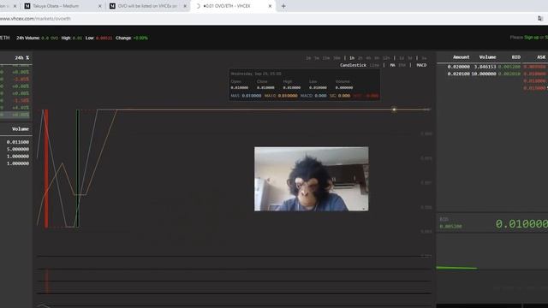Switch chart type to Line
Screen dimensions: 548x308
pyautogui.click(x=374, y=65)
